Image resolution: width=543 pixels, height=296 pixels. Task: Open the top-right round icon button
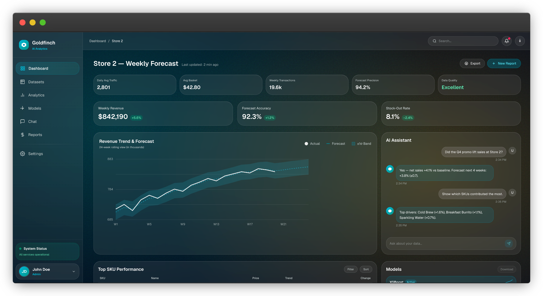520,41
